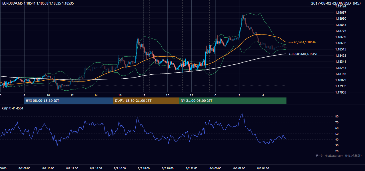Click RSI scale value 40
The width and height of the screenshot is (365, 171).
(337, 139)
